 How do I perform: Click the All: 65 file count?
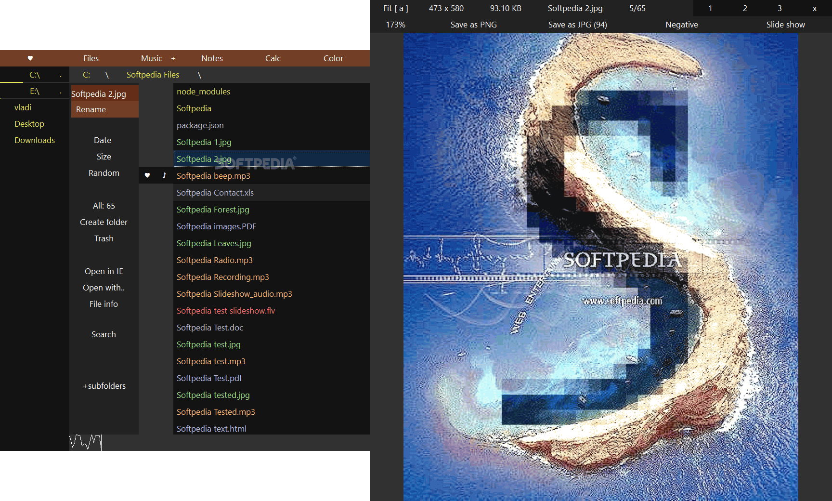click(104, 206)
